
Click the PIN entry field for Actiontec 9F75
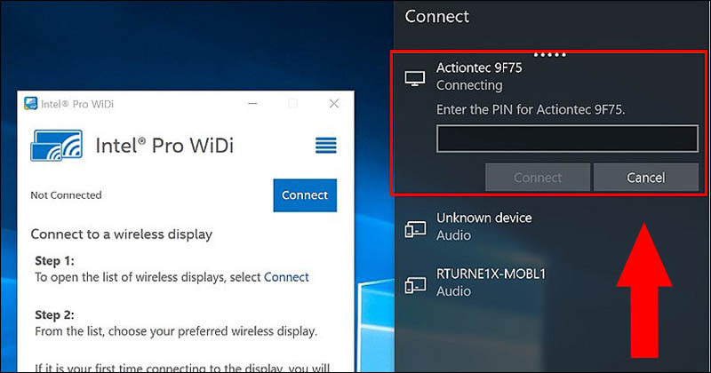click(x=567, y=139)
